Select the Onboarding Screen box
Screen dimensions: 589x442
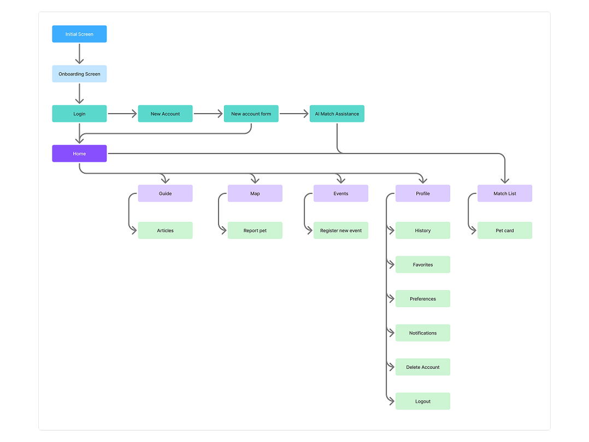coord(79,74)
